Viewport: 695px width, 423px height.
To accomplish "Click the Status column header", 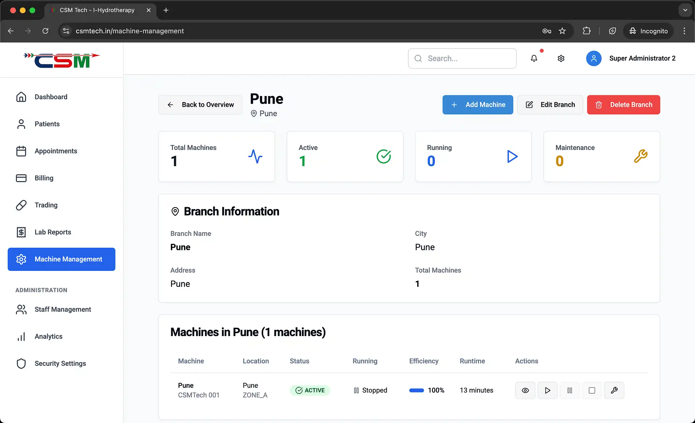I will (299, 361).
